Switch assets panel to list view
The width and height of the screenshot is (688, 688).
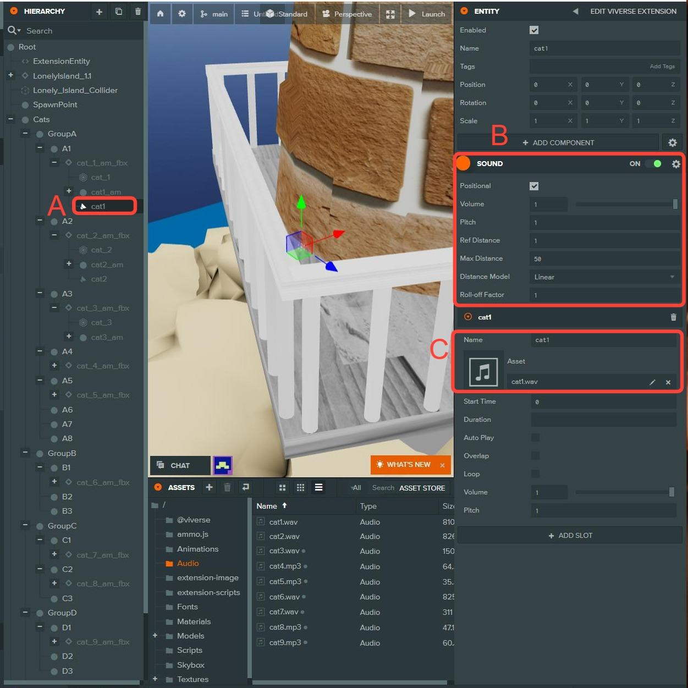318,487
